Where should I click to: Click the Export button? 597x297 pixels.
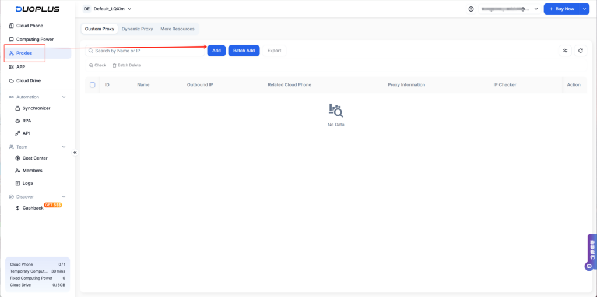[274, 51]
